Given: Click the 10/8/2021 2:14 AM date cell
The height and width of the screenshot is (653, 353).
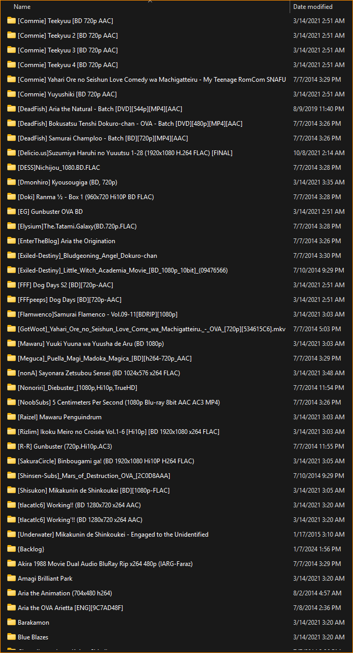Looking at the screenshot, I should point(318,153).
